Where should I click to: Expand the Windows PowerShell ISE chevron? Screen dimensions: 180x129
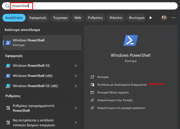click(76, 66)
